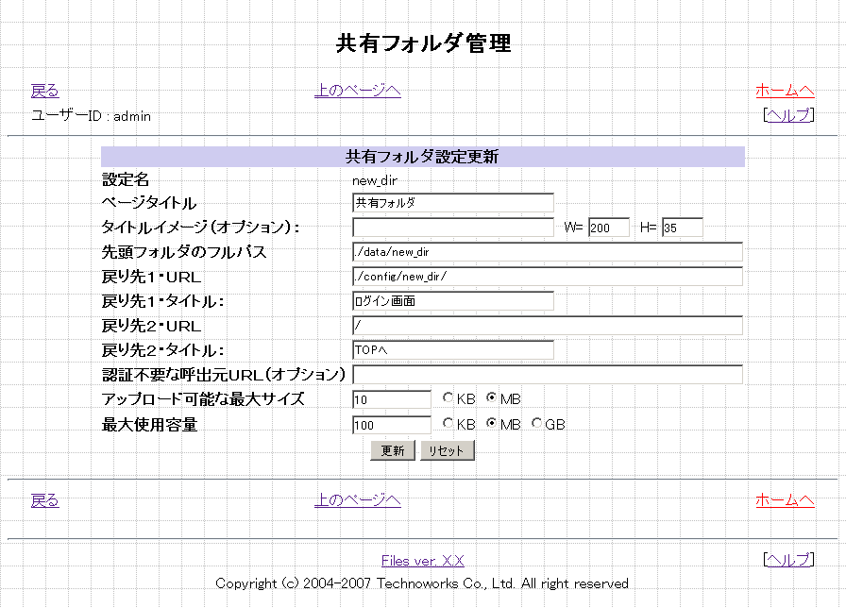846x608 pixels.
Task: Choose GB for maximum usage capacity
Action: coord(537,425)
